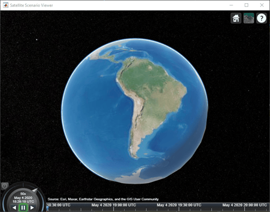Open the imagery base layer picker

point(248,18)
